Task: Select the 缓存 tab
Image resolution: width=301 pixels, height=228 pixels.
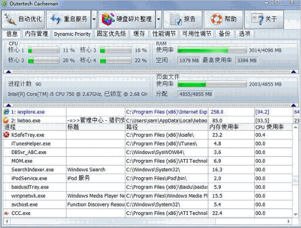Action: point(139,34)
